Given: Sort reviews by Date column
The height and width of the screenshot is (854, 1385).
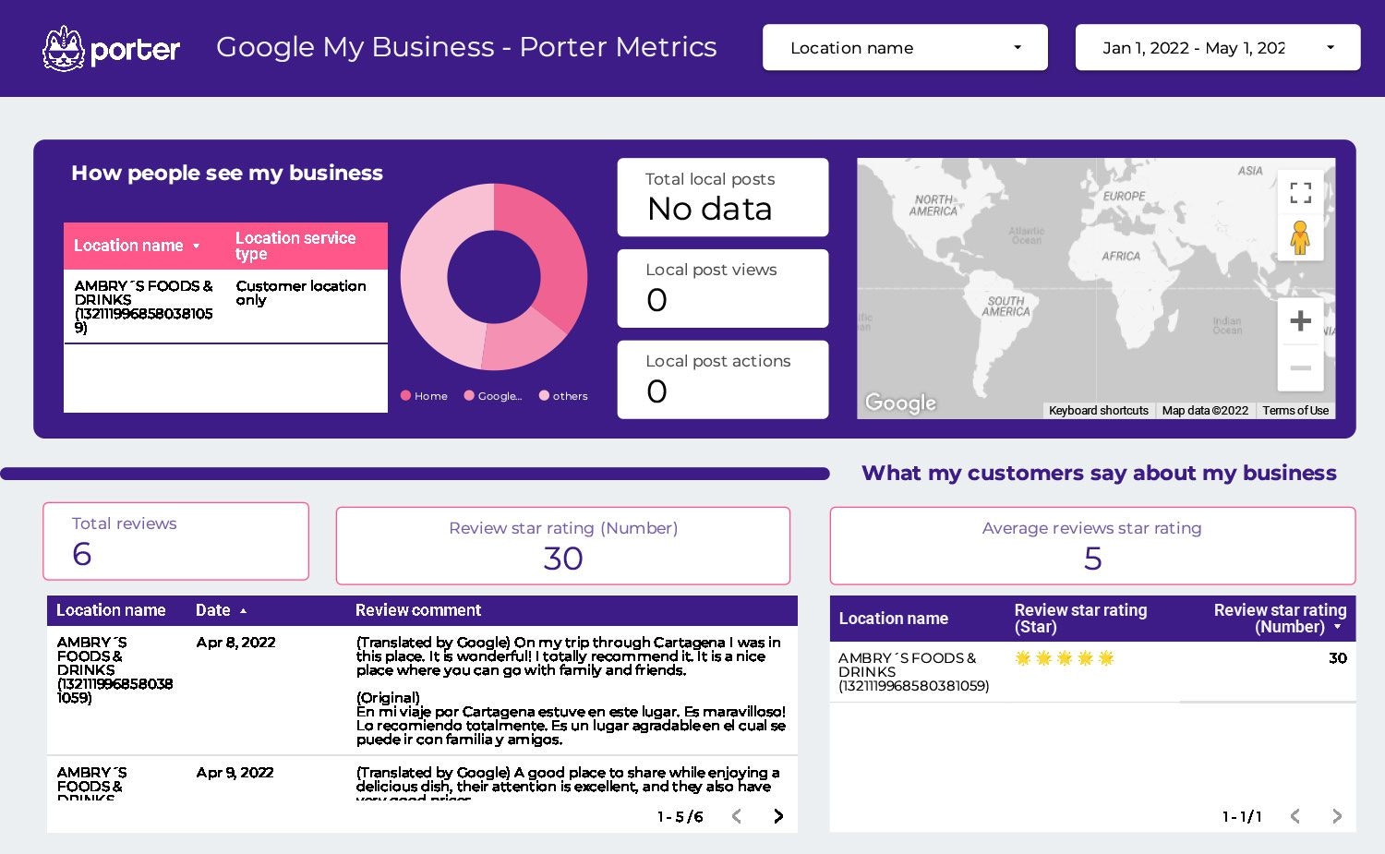Looking at the screenshot, I should coord(221,610).
